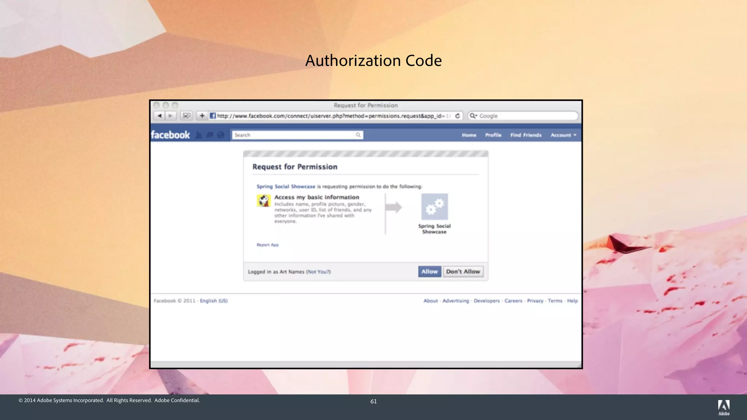Screen dimensions: 747x420
Task: Click the Authorization Code slide title
Action: click(x=373, y=60)
